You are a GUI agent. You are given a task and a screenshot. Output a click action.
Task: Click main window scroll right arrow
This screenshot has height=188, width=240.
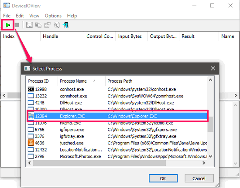point(236,96)
